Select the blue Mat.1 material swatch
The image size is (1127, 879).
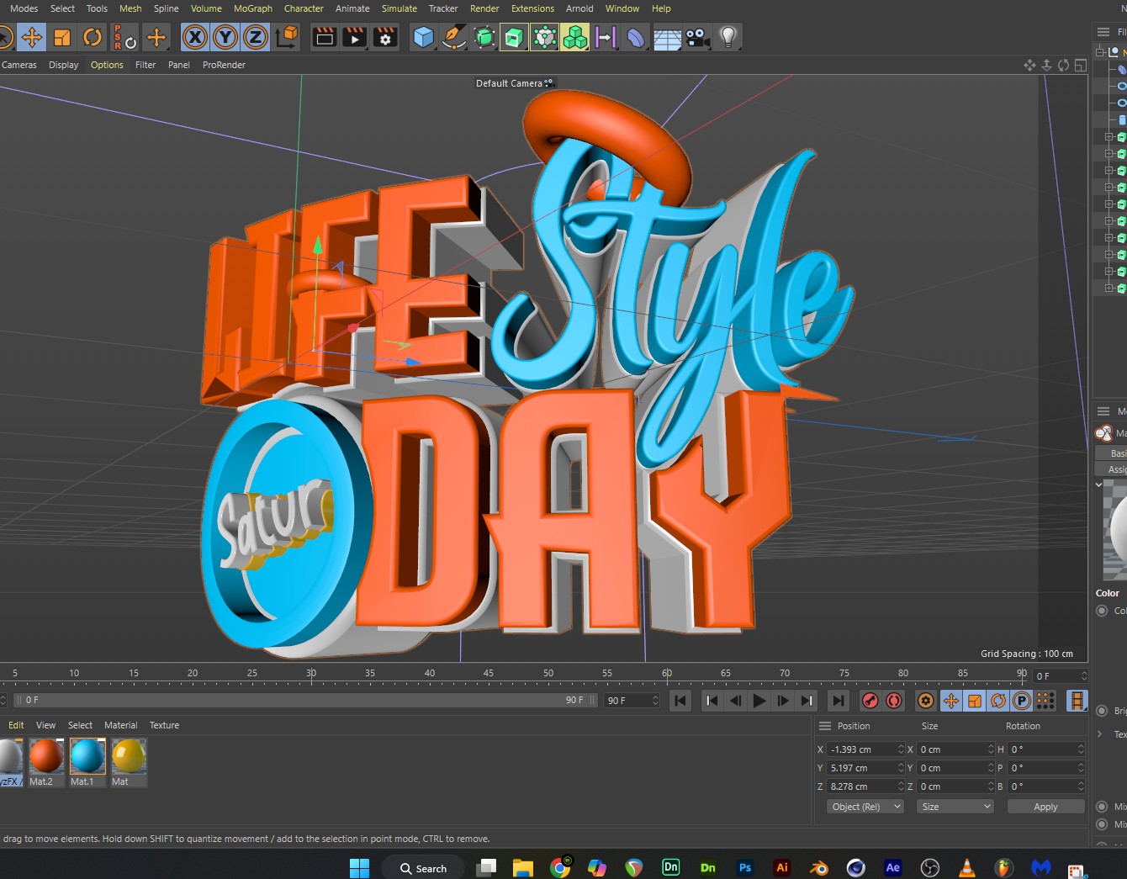click(87, 756)
